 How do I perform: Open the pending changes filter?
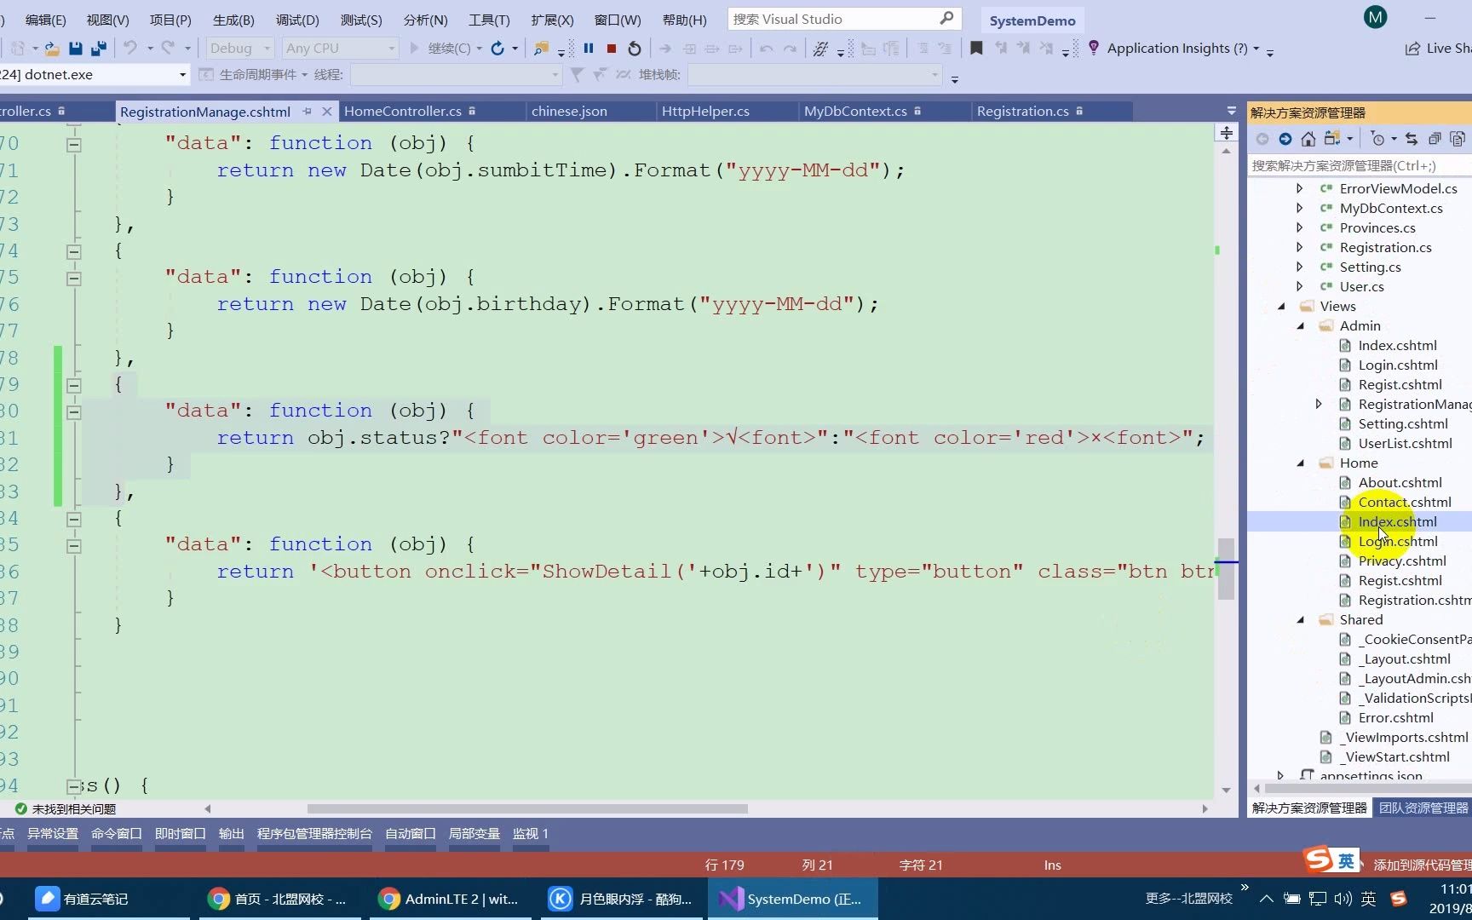1377,139
